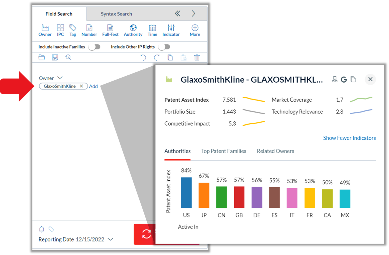Image resolution: width=389 pixels, height=255 pixels.
Task: Click the JP orange bar
Action: [204, 195]
